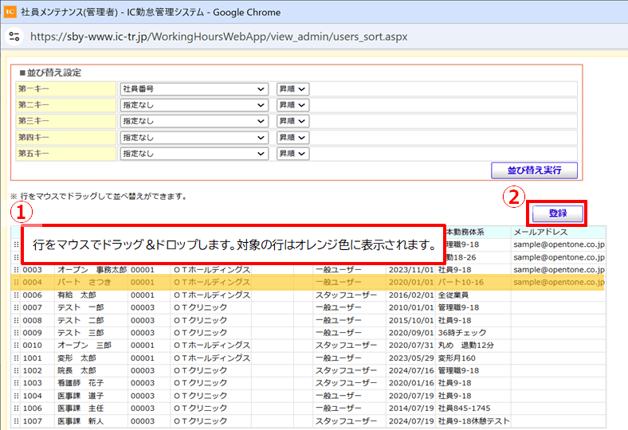Click the page URL in the address bar
Viewport: 628px width, 430px height.
tap(218, 37)
